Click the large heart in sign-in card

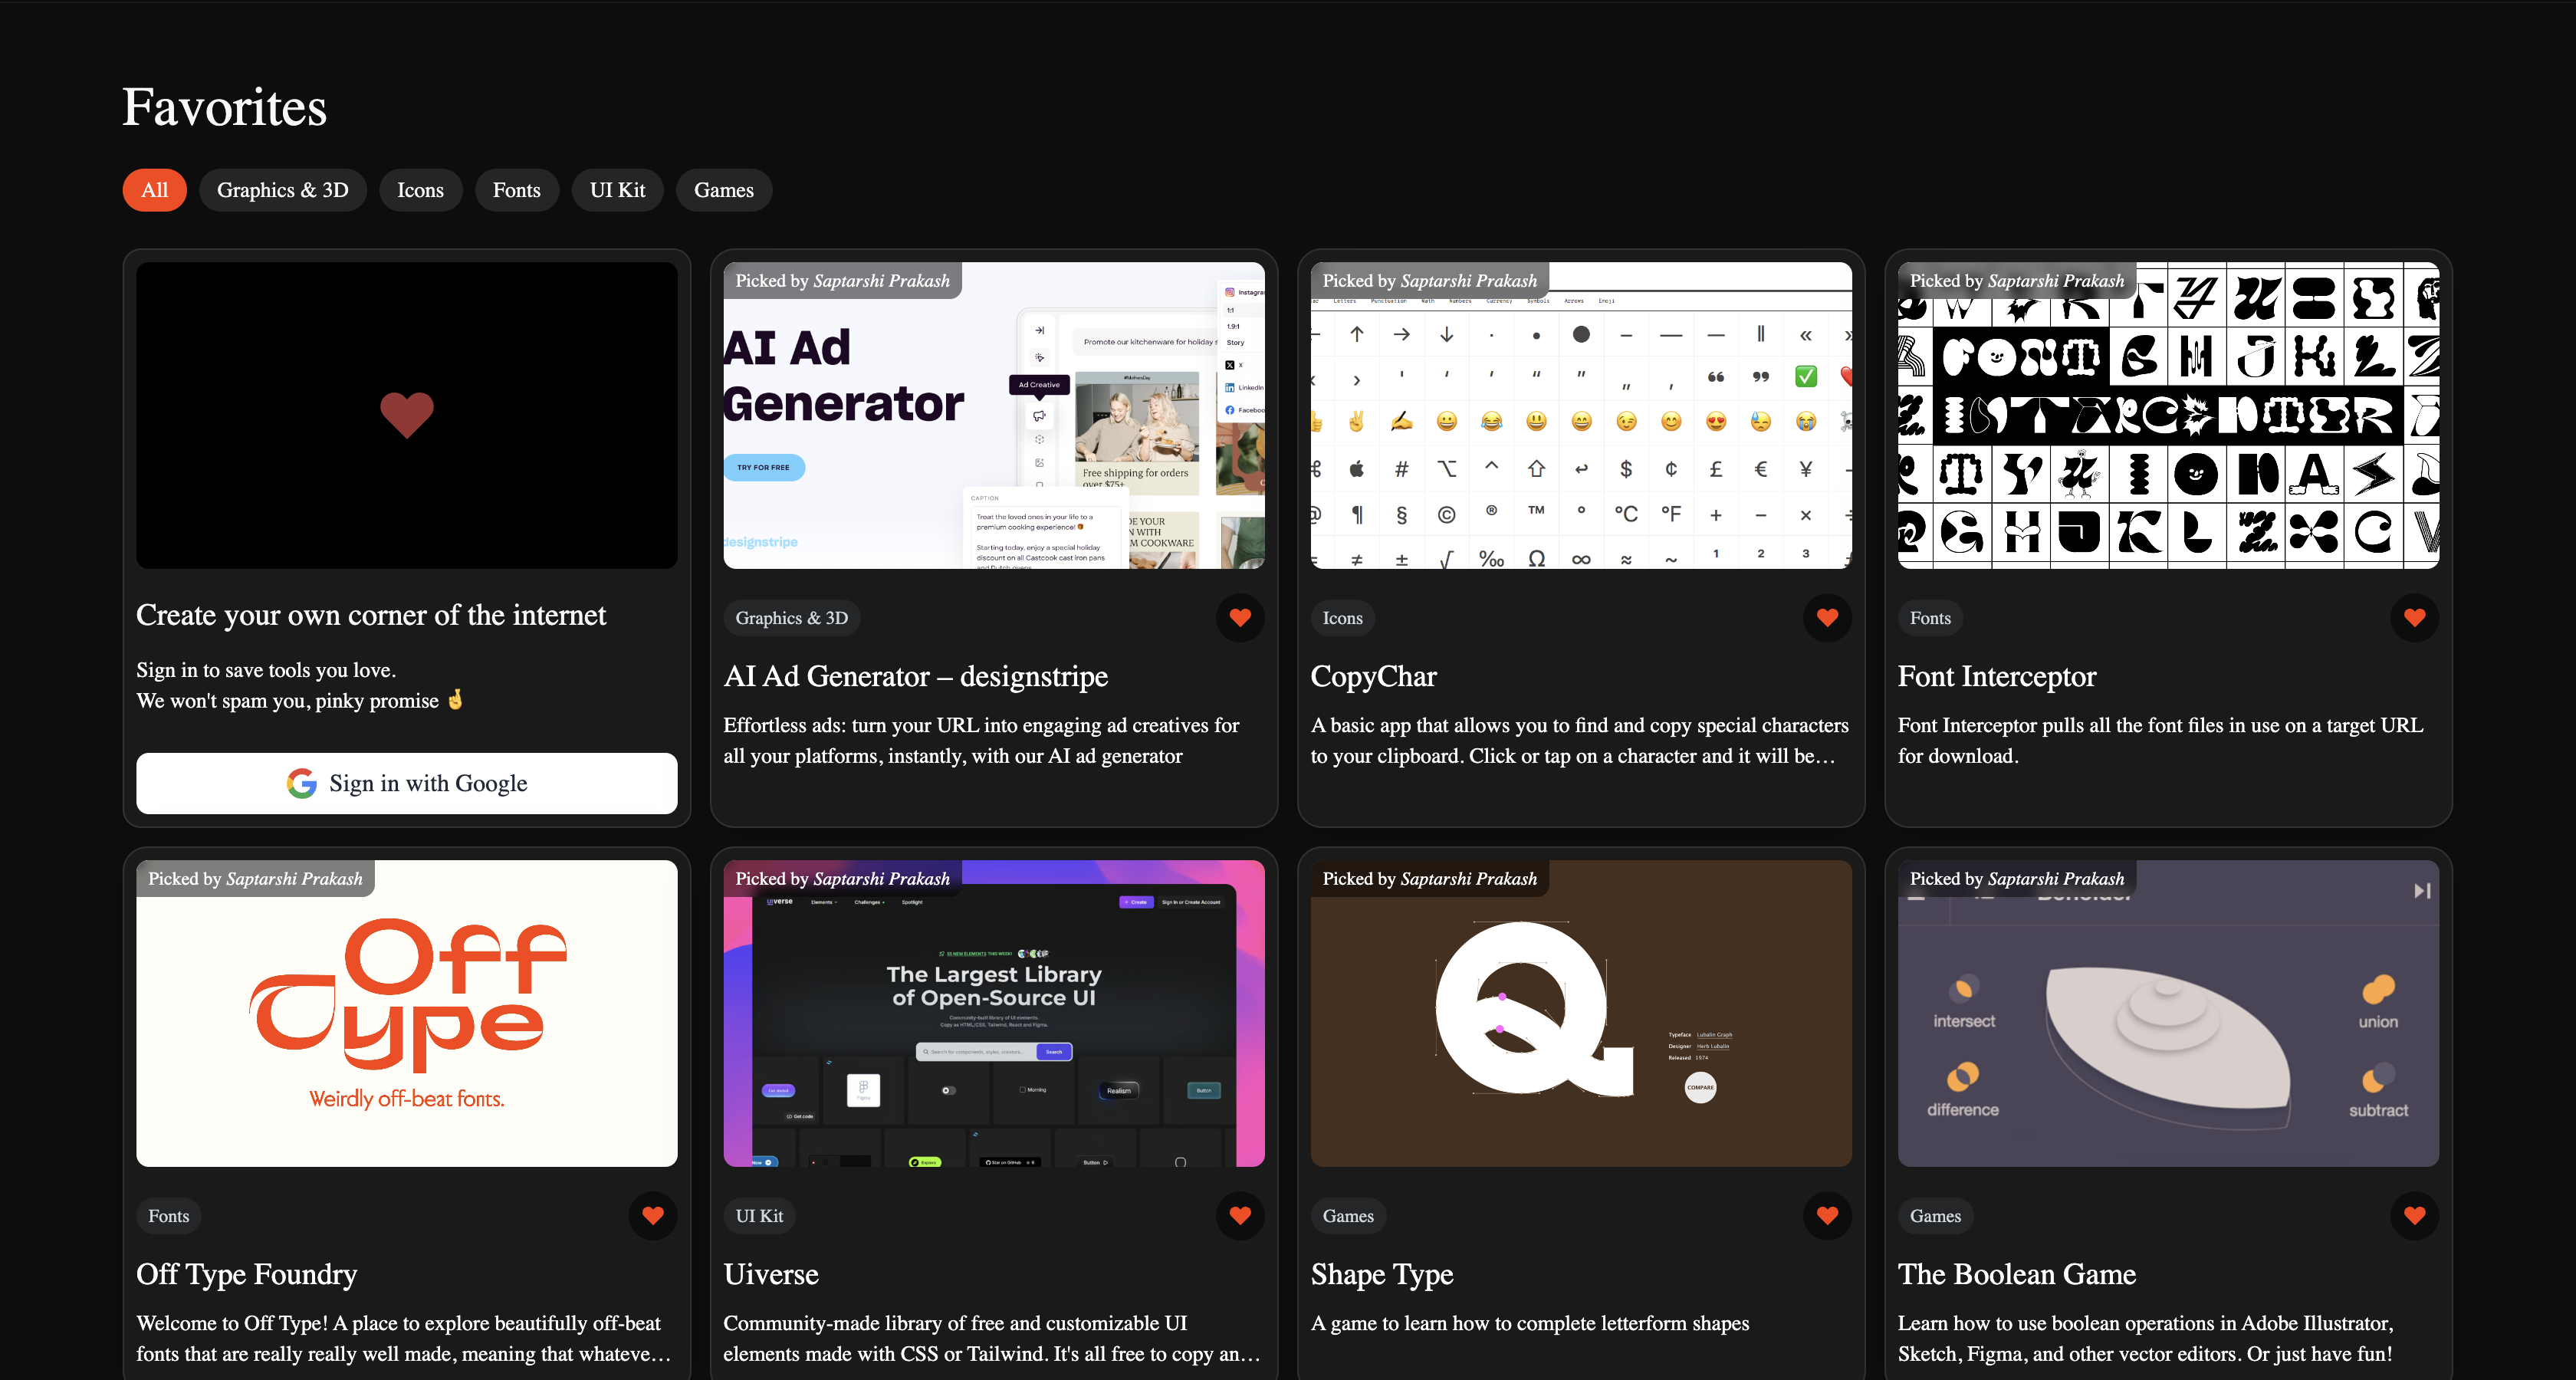click(407, 415)
